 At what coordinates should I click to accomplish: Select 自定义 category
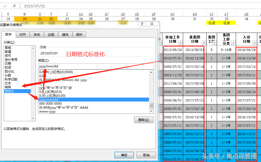tap(17, 91)
